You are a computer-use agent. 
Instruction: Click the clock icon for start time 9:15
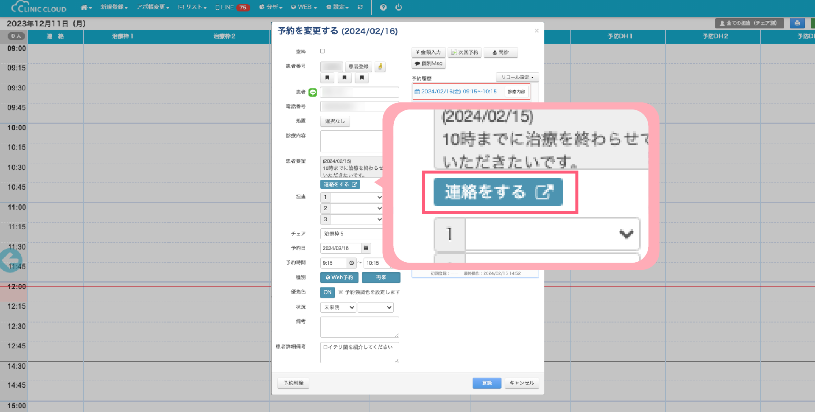[352, 263]
